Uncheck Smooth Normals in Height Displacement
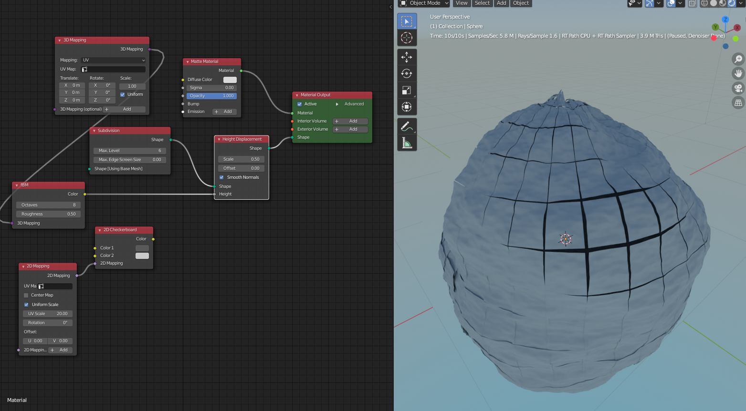Image resolution: width=746 pixels, height=411 pixels. [x=221, y=177]
